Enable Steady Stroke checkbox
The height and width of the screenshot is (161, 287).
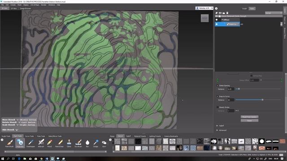pos(217,107)
